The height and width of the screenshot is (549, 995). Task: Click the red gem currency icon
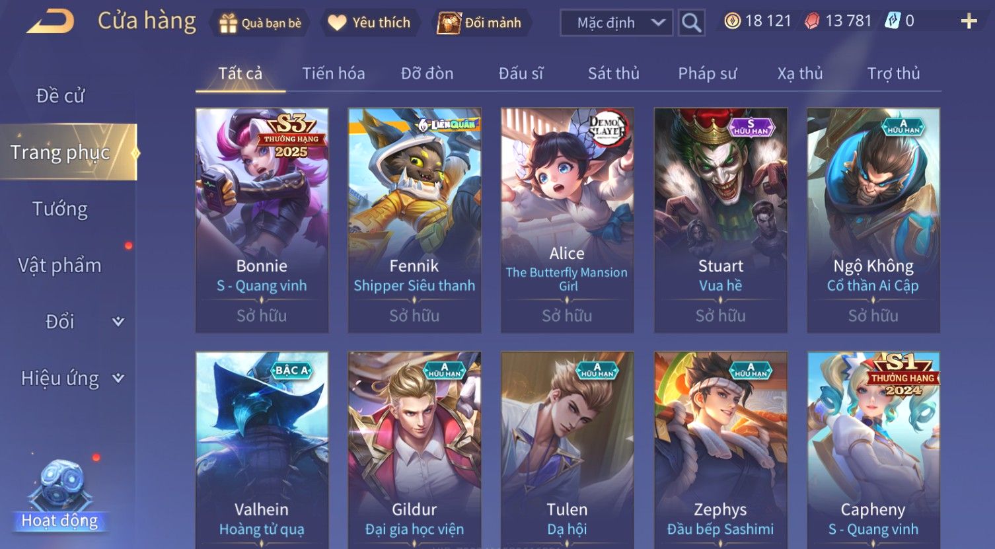tap(812, 21)
